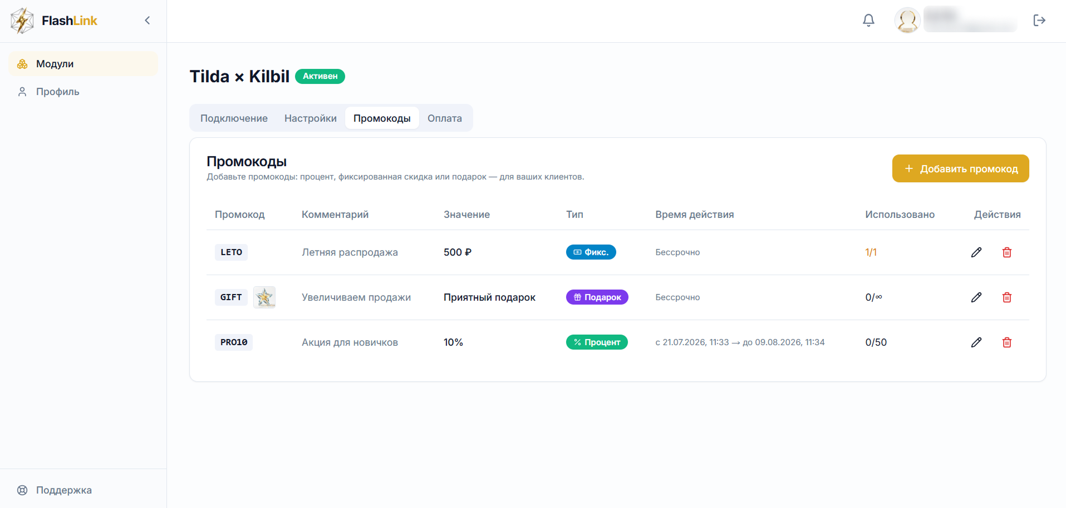Click the 0/∞ usage count
The height and width of the screenshot is (508, 1066).
(873, 297)
